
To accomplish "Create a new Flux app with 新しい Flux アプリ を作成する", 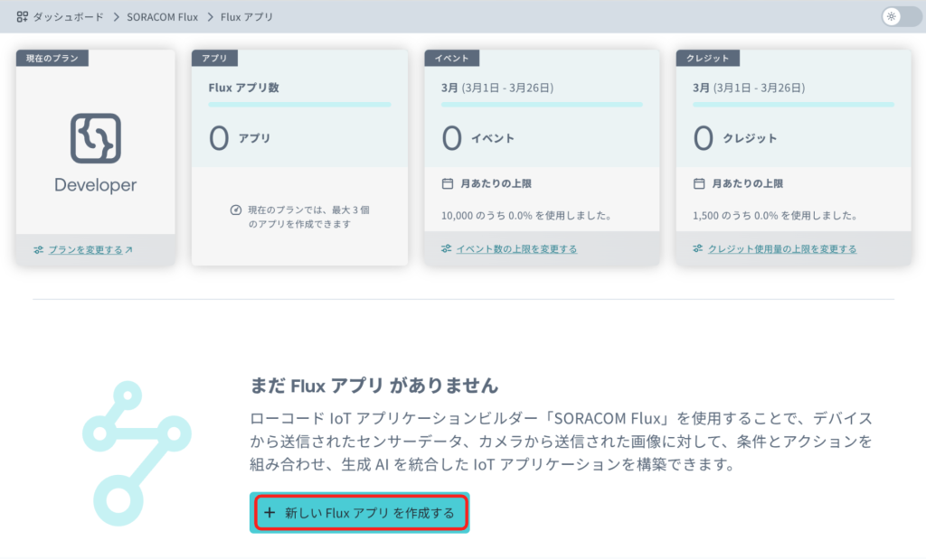I will click(x=360, y=512).
